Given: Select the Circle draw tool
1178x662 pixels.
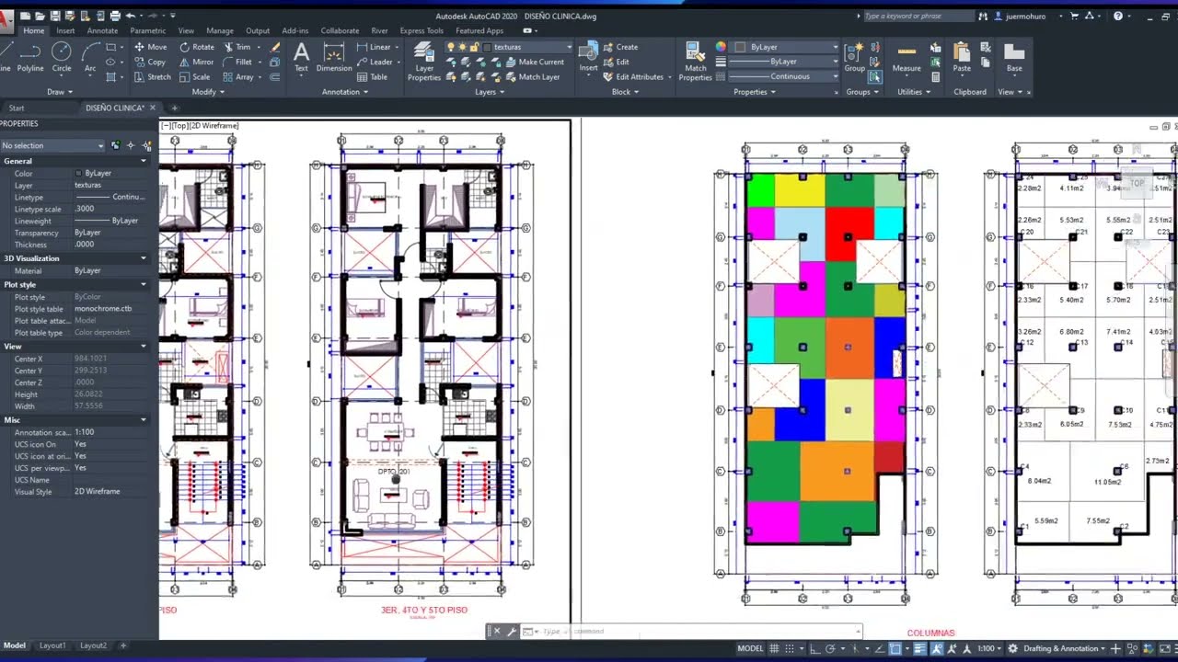Looking at the screenshot, I should coord(62,57).
